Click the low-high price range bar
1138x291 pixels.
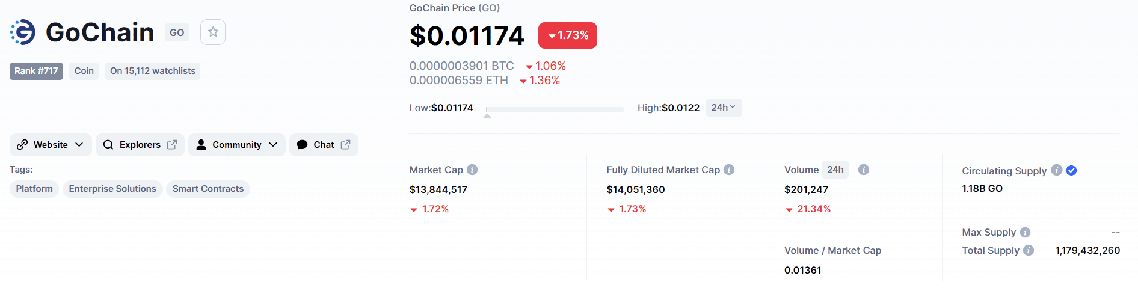[x=555, y=109]
